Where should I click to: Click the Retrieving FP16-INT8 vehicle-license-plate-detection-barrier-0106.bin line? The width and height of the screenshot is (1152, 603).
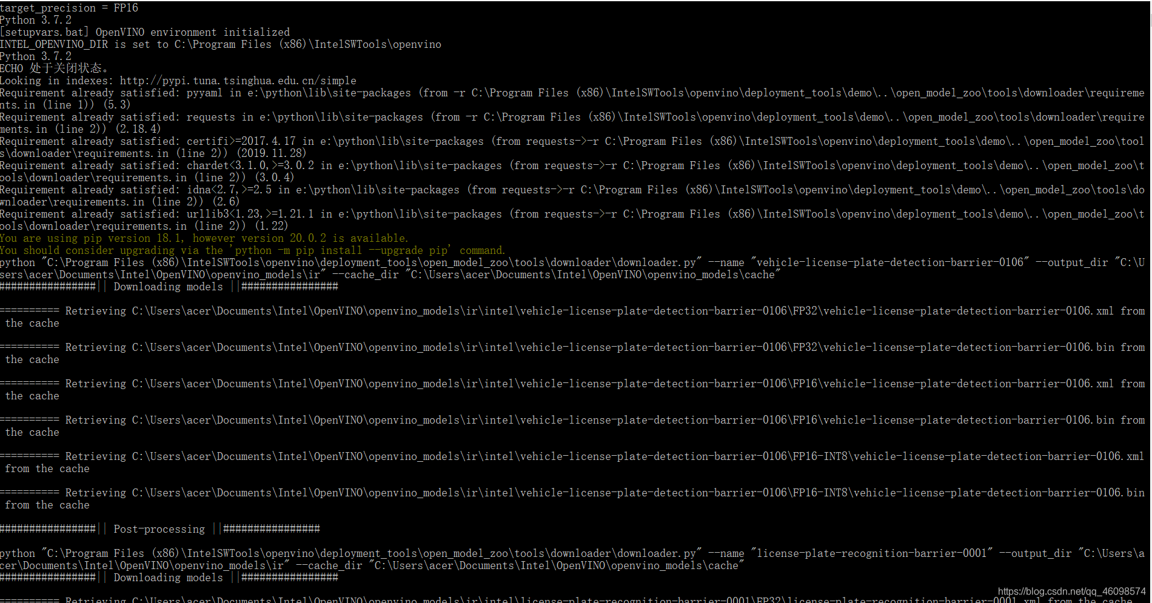tap(572, 499)
